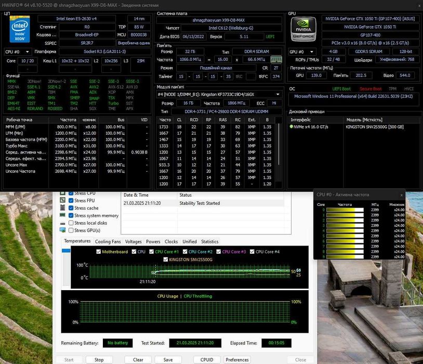Screen dimensions: 423x364
Task: Open the GPU #0 selector dropdown
Action: tap(302, 51)
